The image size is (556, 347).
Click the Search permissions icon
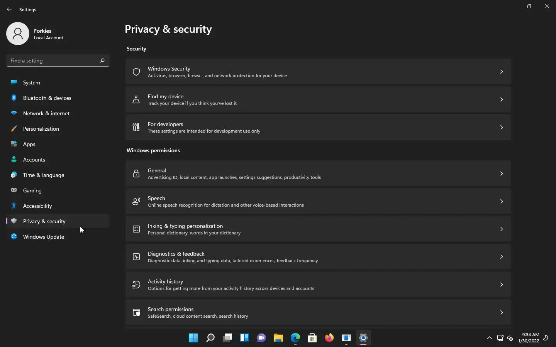(136, 312)
